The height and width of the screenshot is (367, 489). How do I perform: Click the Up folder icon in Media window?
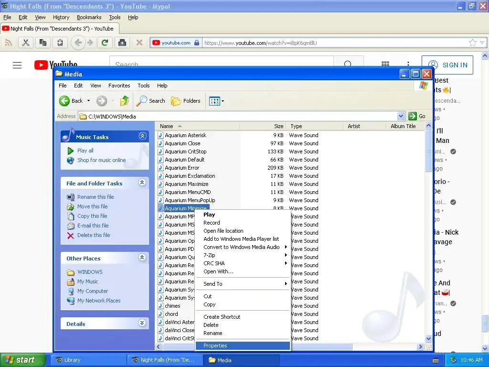click(x=125, y=101)
